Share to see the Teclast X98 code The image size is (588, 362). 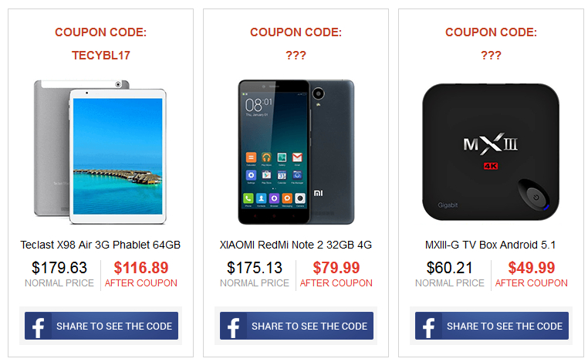pyautogui.click(x=114, y=326)
